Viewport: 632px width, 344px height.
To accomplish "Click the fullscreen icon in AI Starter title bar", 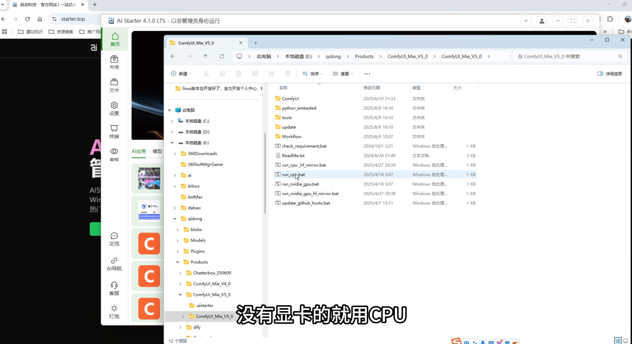I will [572, 21].
